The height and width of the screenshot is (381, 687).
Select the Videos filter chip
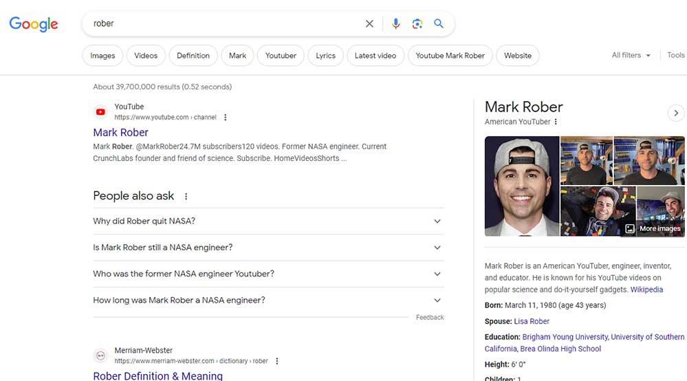[146, 56]
